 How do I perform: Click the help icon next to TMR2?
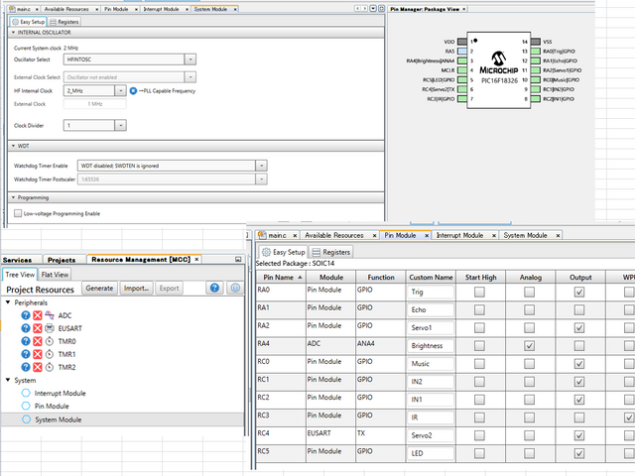click(x=26, y=367)
